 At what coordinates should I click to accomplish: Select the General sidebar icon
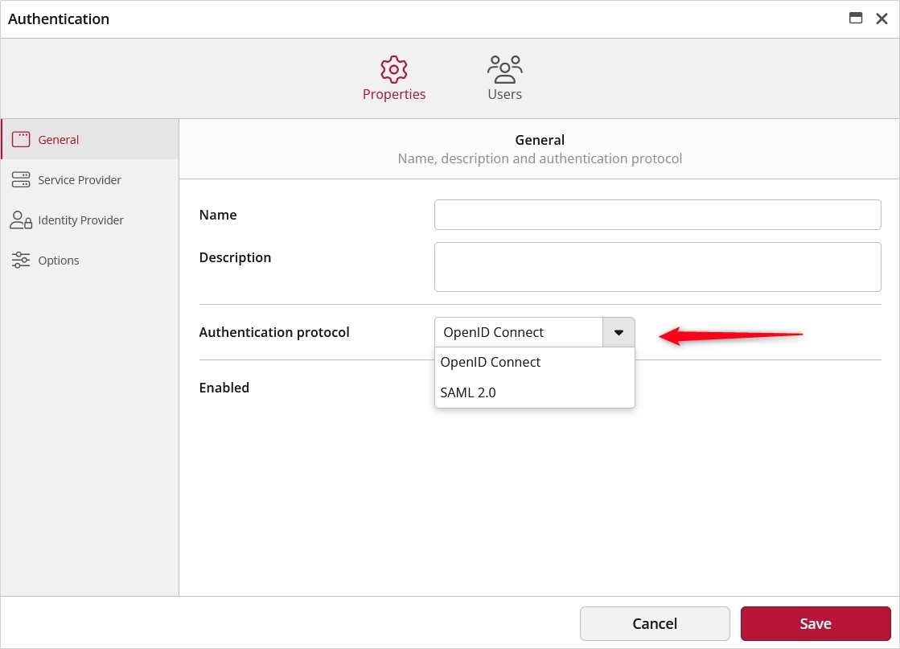coord(22,138)
